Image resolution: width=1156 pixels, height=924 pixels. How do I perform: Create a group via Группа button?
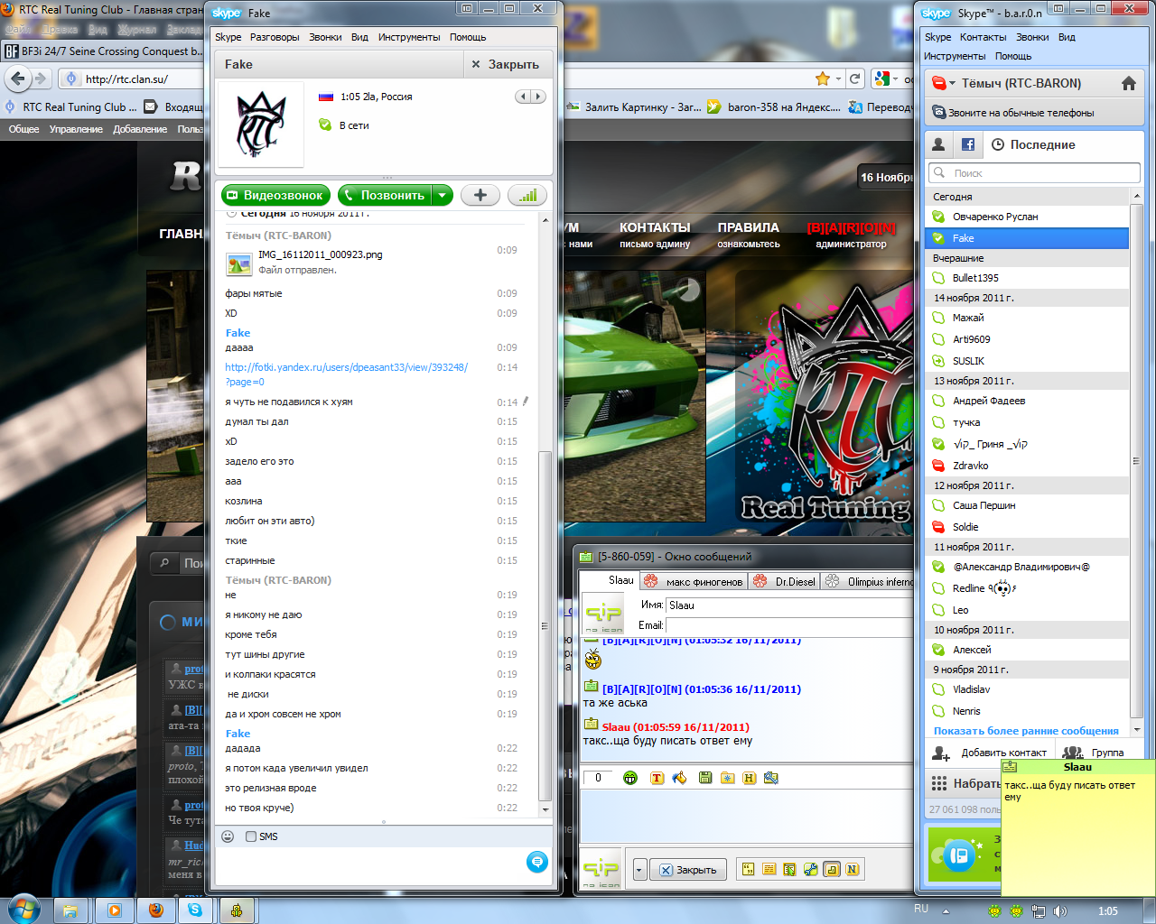(x=1094, y=753)
